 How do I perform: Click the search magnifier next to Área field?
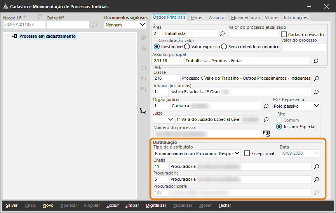coord(222,34)
